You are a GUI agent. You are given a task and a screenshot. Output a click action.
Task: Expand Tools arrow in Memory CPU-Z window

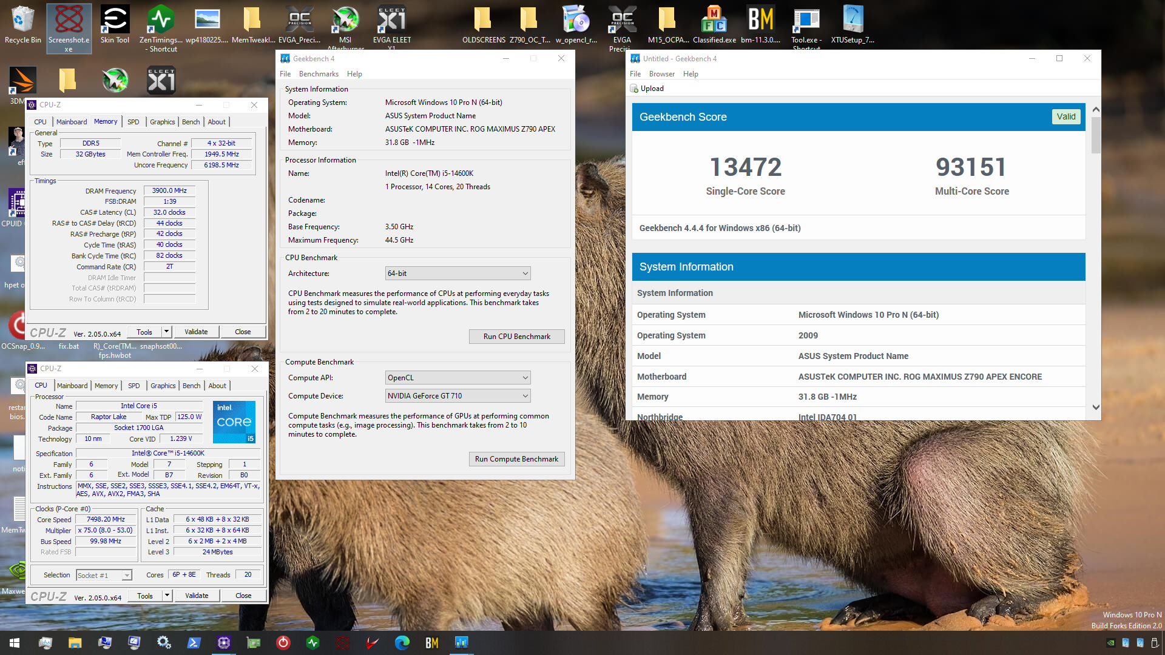pyautogui.click(x=166, y=332)
